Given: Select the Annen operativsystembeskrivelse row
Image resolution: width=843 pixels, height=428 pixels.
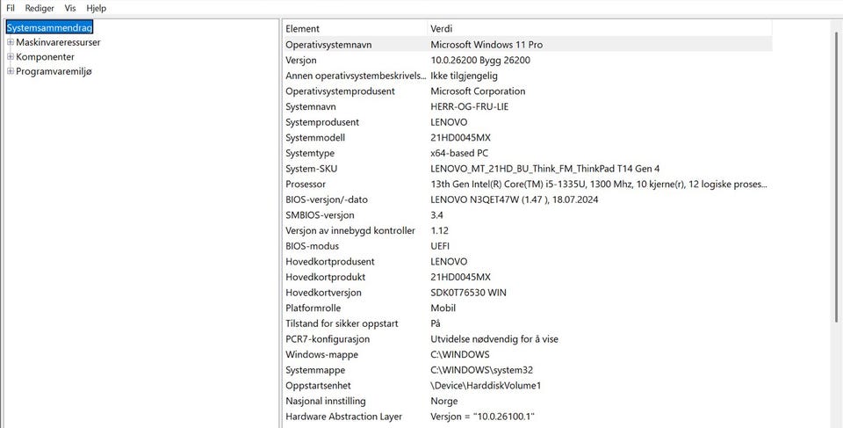Looking at the screenshot, I should [x=528, y=76].
